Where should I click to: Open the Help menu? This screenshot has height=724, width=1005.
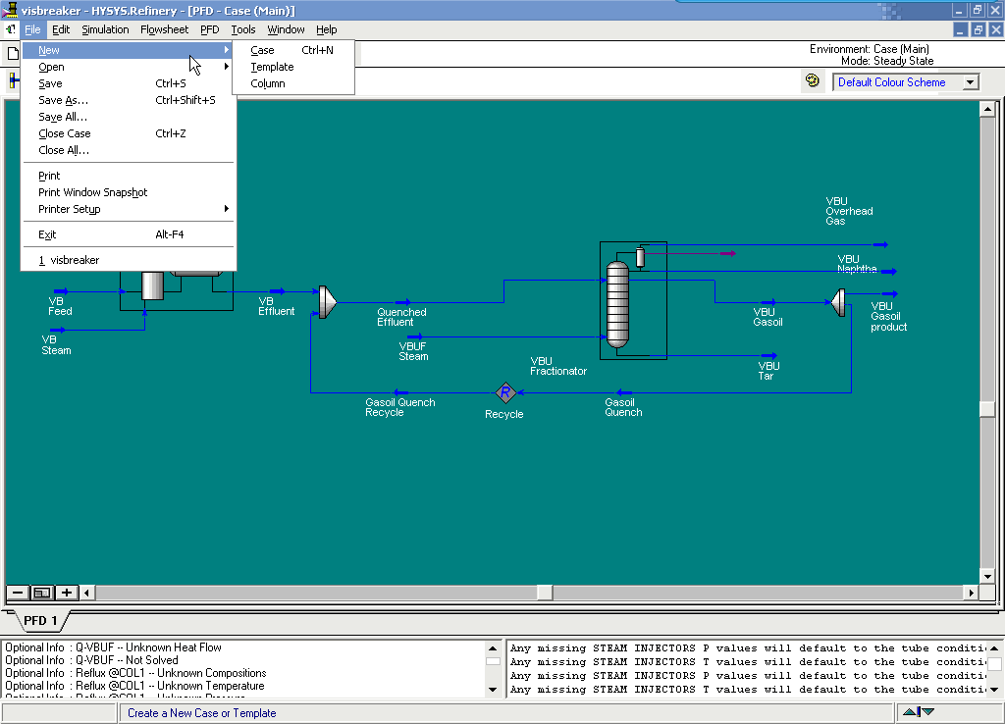coord(326,29)
